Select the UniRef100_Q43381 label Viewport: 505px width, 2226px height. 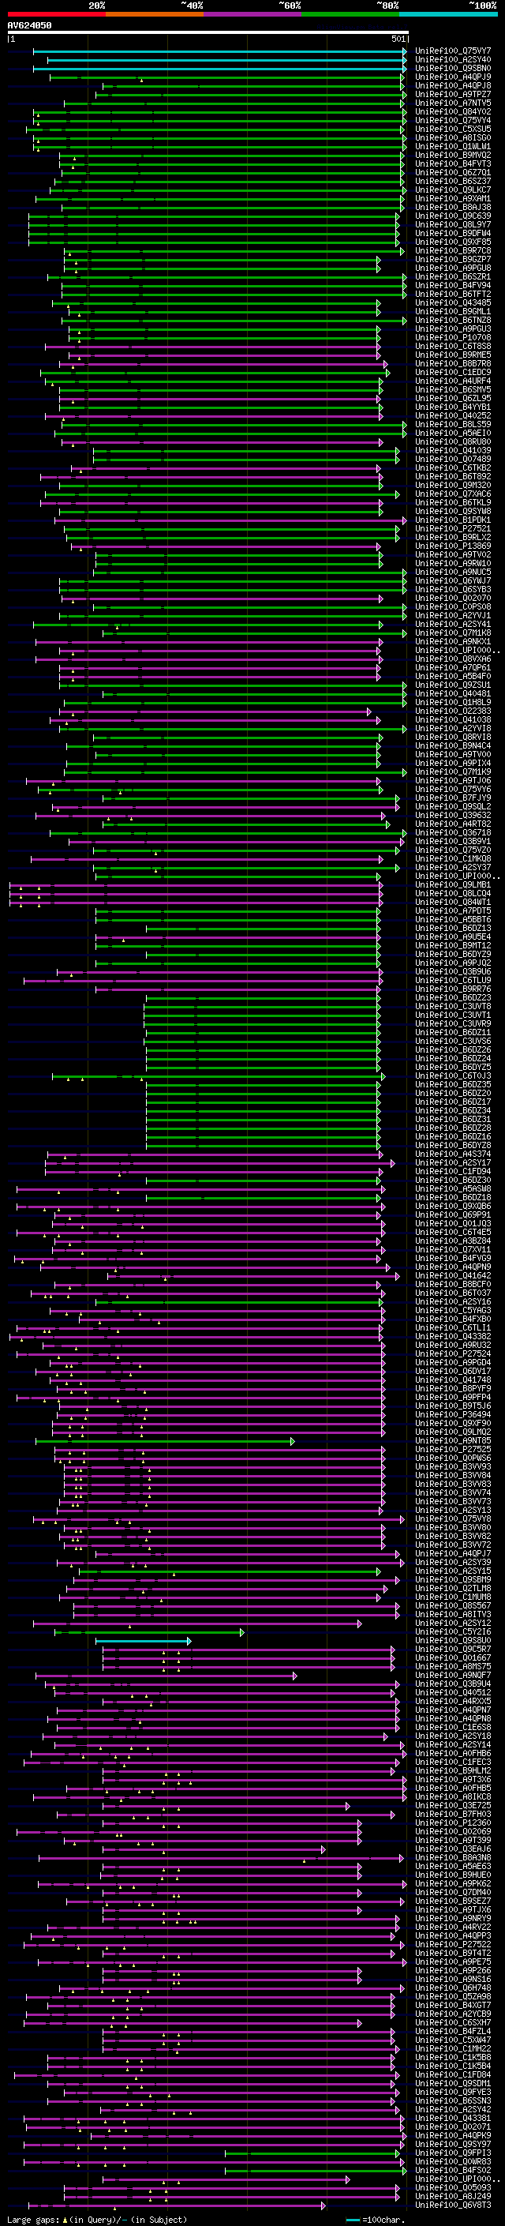(x=453, y=2118)
